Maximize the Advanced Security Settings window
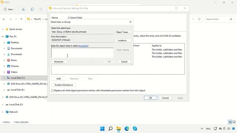Viewport: 237px width, 133px height. (x=176, y=8)
